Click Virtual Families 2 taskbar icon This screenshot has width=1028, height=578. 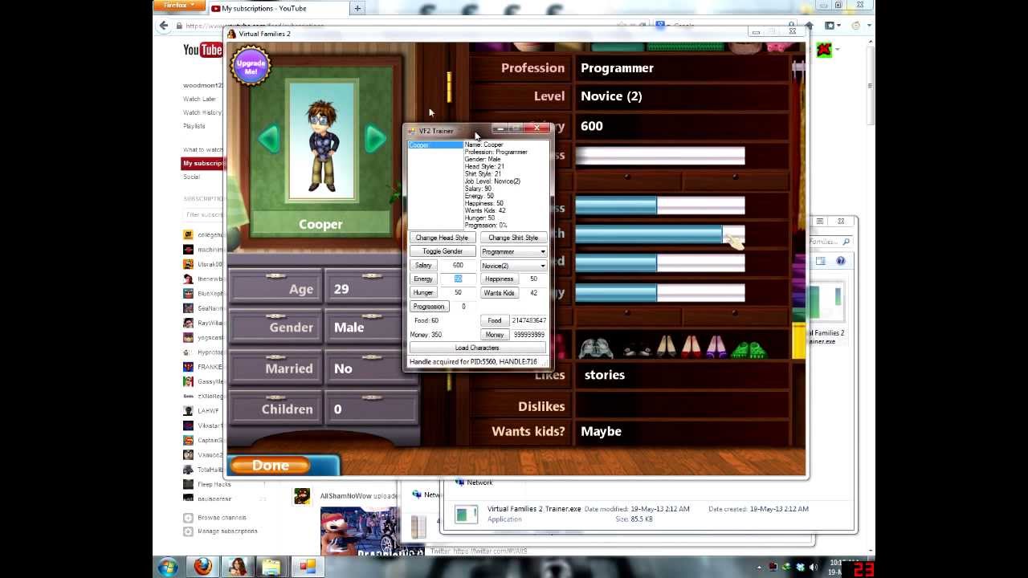(x=238, y=567)
